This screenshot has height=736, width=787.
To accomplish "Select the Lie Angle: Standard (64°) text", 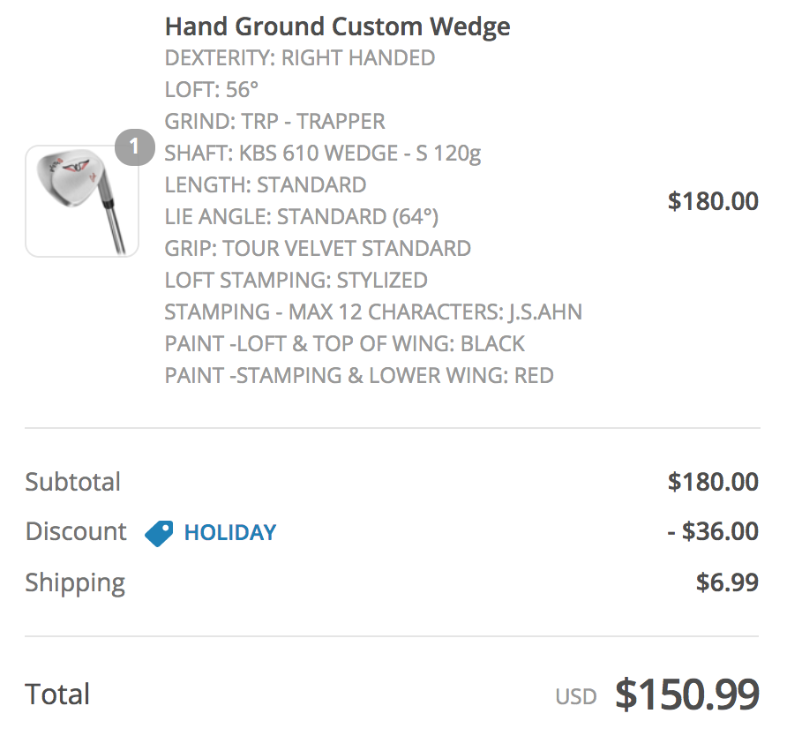I will 301,217.
